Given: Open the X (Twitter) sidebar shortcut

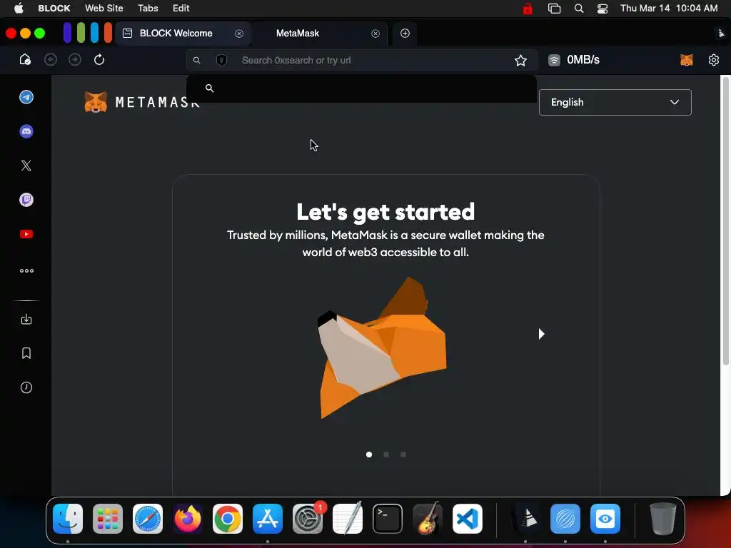Looking at the screenshot, I should point(26,166).
